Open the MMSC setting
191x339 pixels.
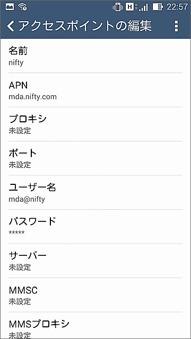point(95,295)
